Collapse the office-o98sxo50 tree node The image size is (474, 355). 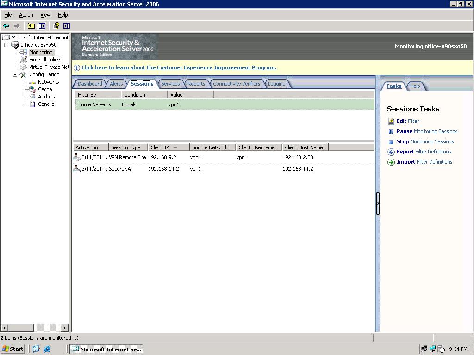tap(6, 45)
